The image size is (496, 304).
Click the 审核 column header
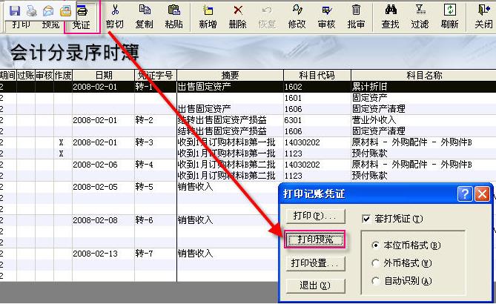coord(44,76)
